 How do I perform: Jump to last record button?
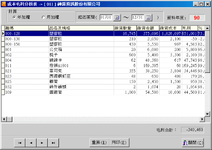[x=53, y=143]
